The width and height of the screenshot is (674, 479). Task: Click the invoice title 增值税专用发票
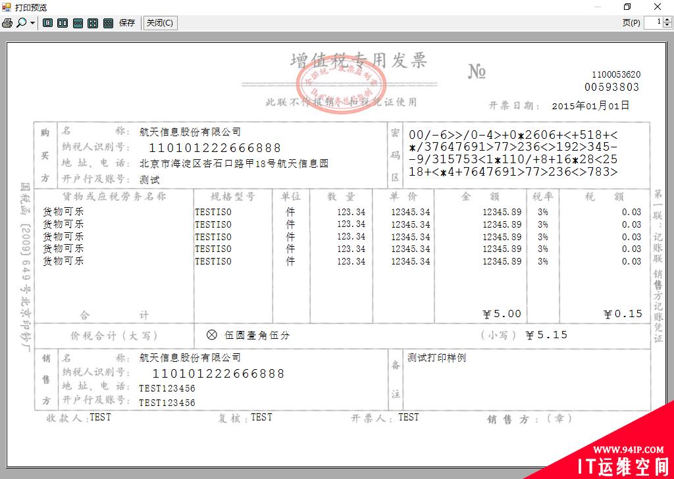[358, 61]
